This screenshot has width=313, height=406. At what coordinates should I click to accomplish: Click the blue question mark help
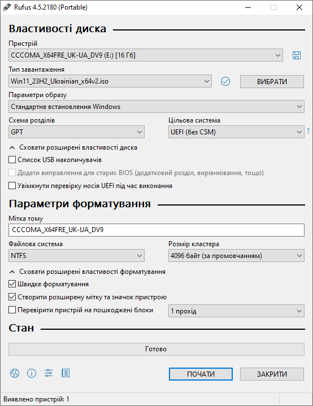(308, 131)
